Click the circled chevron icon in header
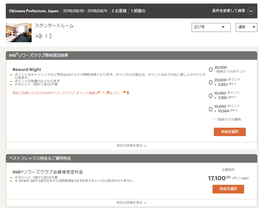Screen dimensions: 259x208 pos(251,11)
